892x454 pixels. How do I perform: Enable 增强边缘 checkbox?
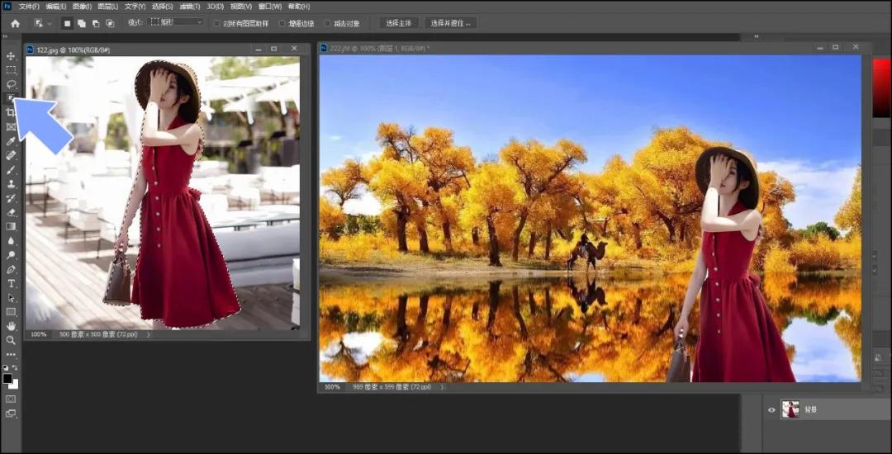tap(282, 23)
